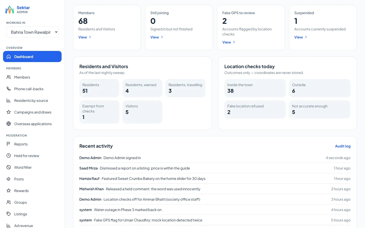Screen dimensions: 365x228
Task: Click the Sektar logo icon
Action: click(x=10, y=10)
